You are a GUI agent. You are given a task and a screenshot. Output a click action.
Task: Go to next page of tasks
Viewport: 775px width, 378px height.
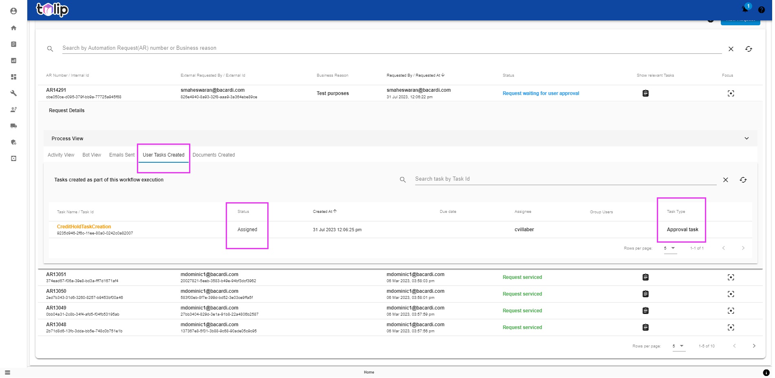point(743,248)
